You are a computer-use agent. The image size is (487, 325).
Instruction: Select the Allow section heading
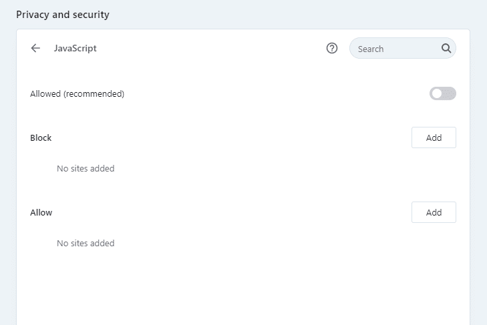(x=41, y=213)
